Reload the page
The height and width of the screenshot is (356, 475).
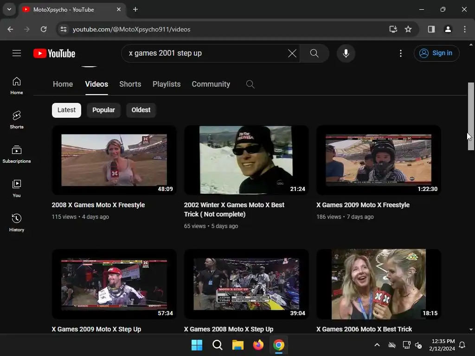click(44, 29)
